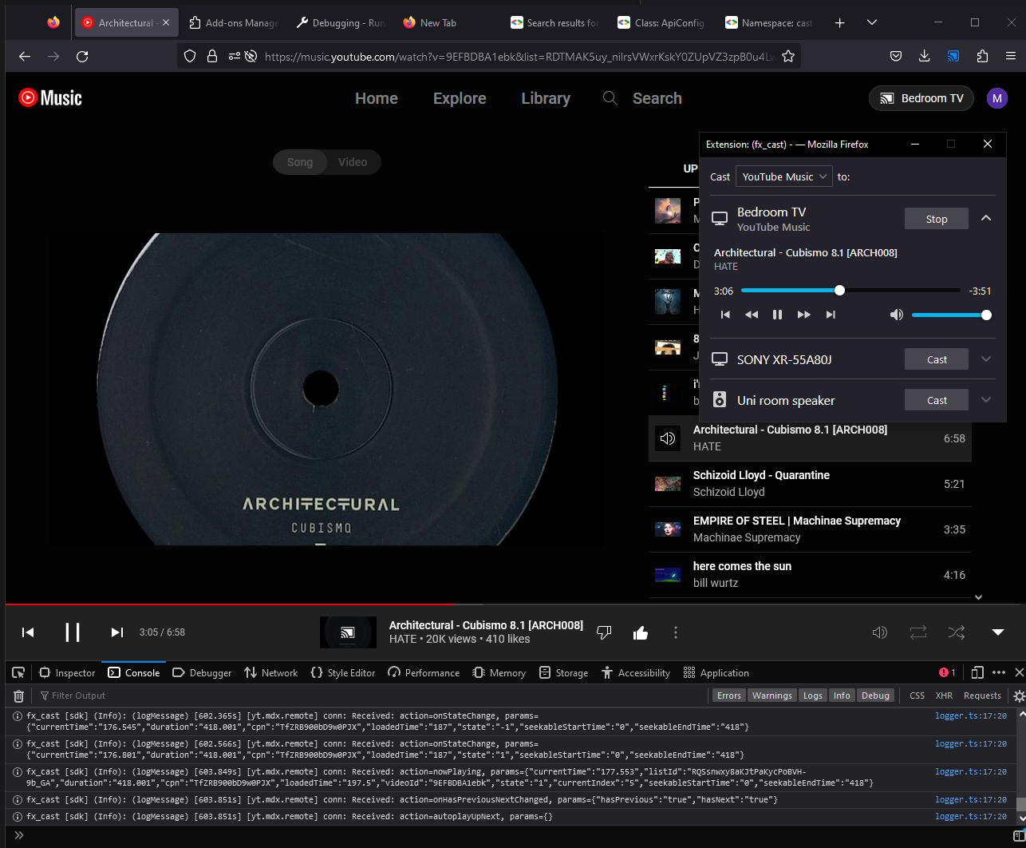
Task: Cast to Uni room speaker
Action: 937,400
